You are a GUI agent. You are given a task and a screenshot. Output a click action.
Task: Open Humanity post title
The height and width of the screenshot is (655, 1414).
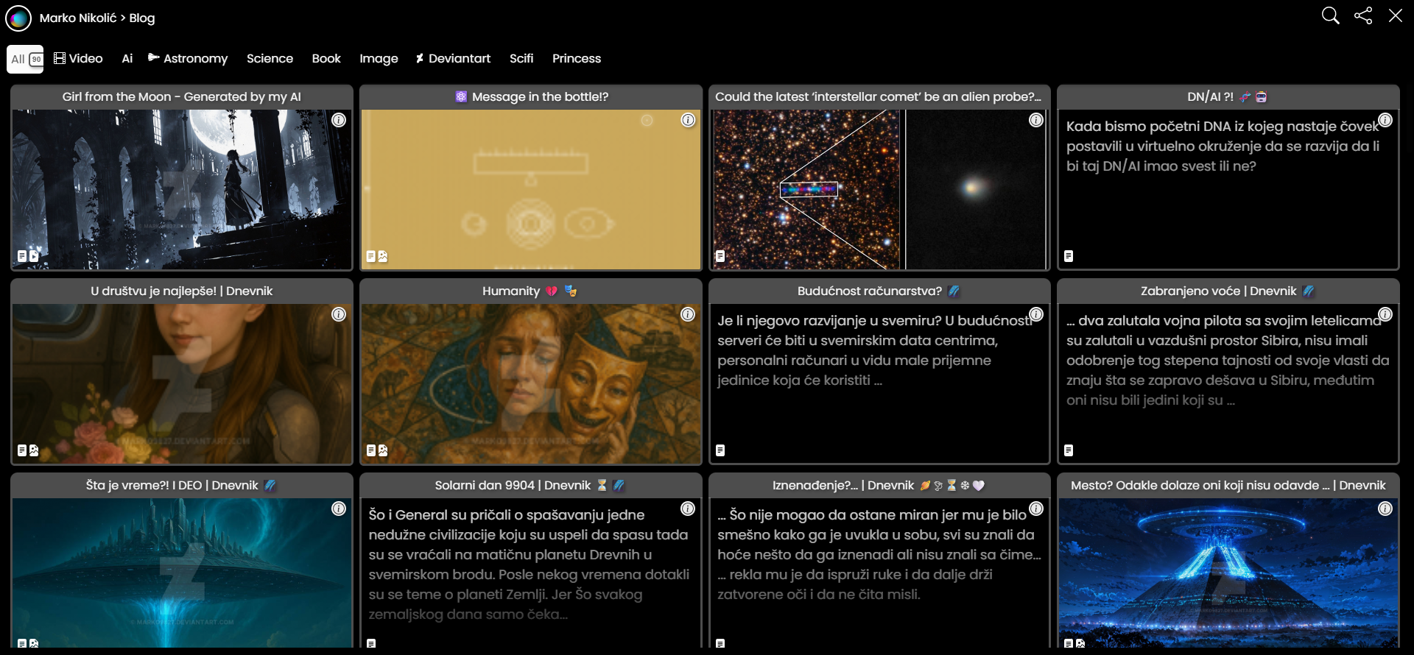tap(530, 291)
